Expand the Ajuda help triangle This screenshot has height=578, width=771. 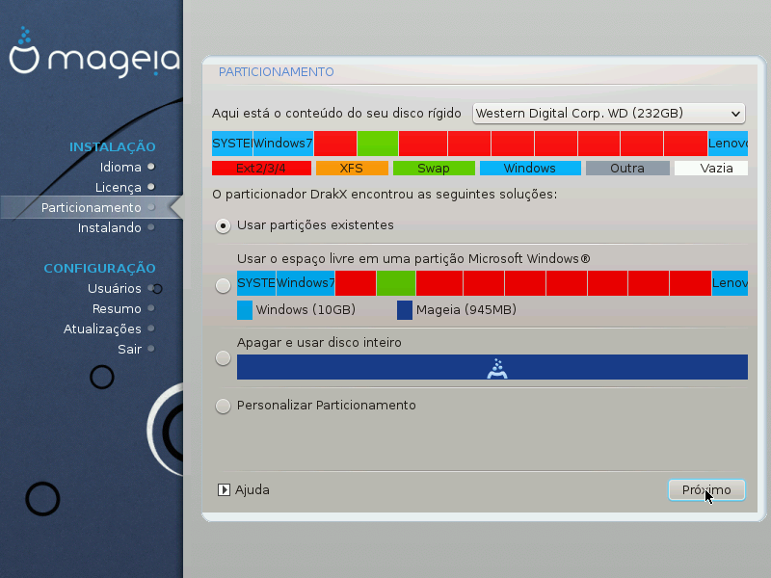click(224, 490)
